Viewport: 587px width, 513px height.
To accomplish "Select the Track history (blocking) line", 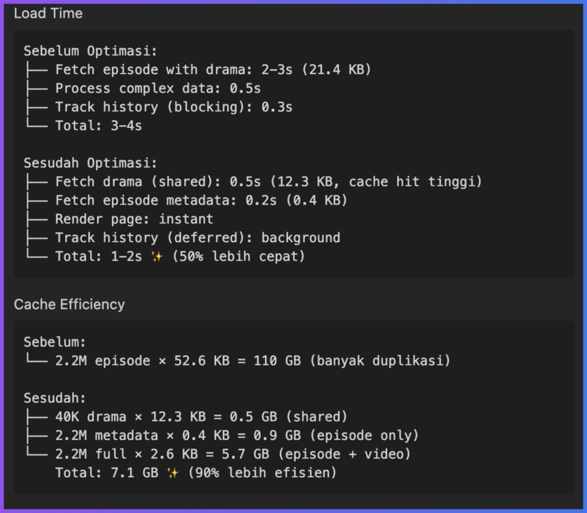I will pos(174,107).
